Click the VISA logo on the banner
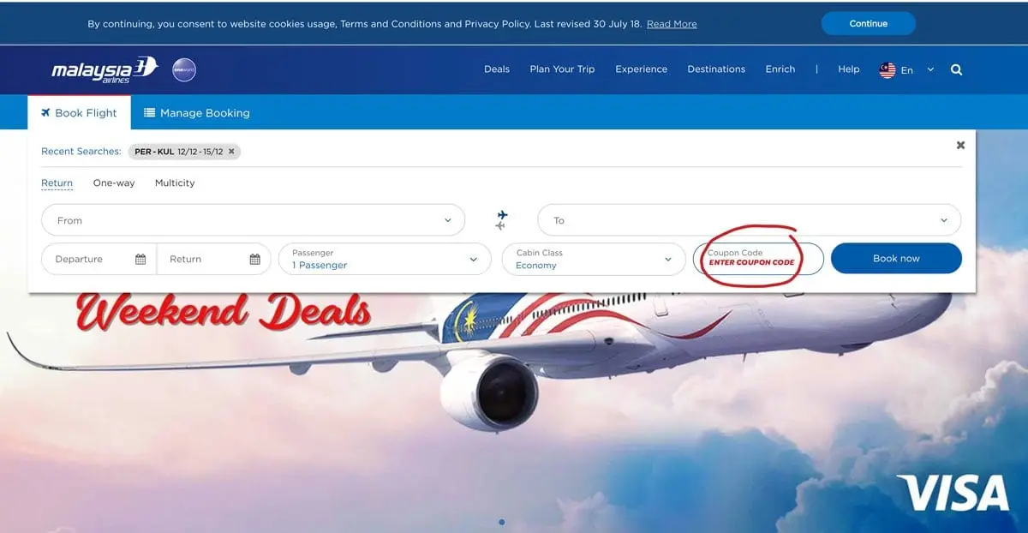This screenshot has height=533, width=1028. pos(952,494)
